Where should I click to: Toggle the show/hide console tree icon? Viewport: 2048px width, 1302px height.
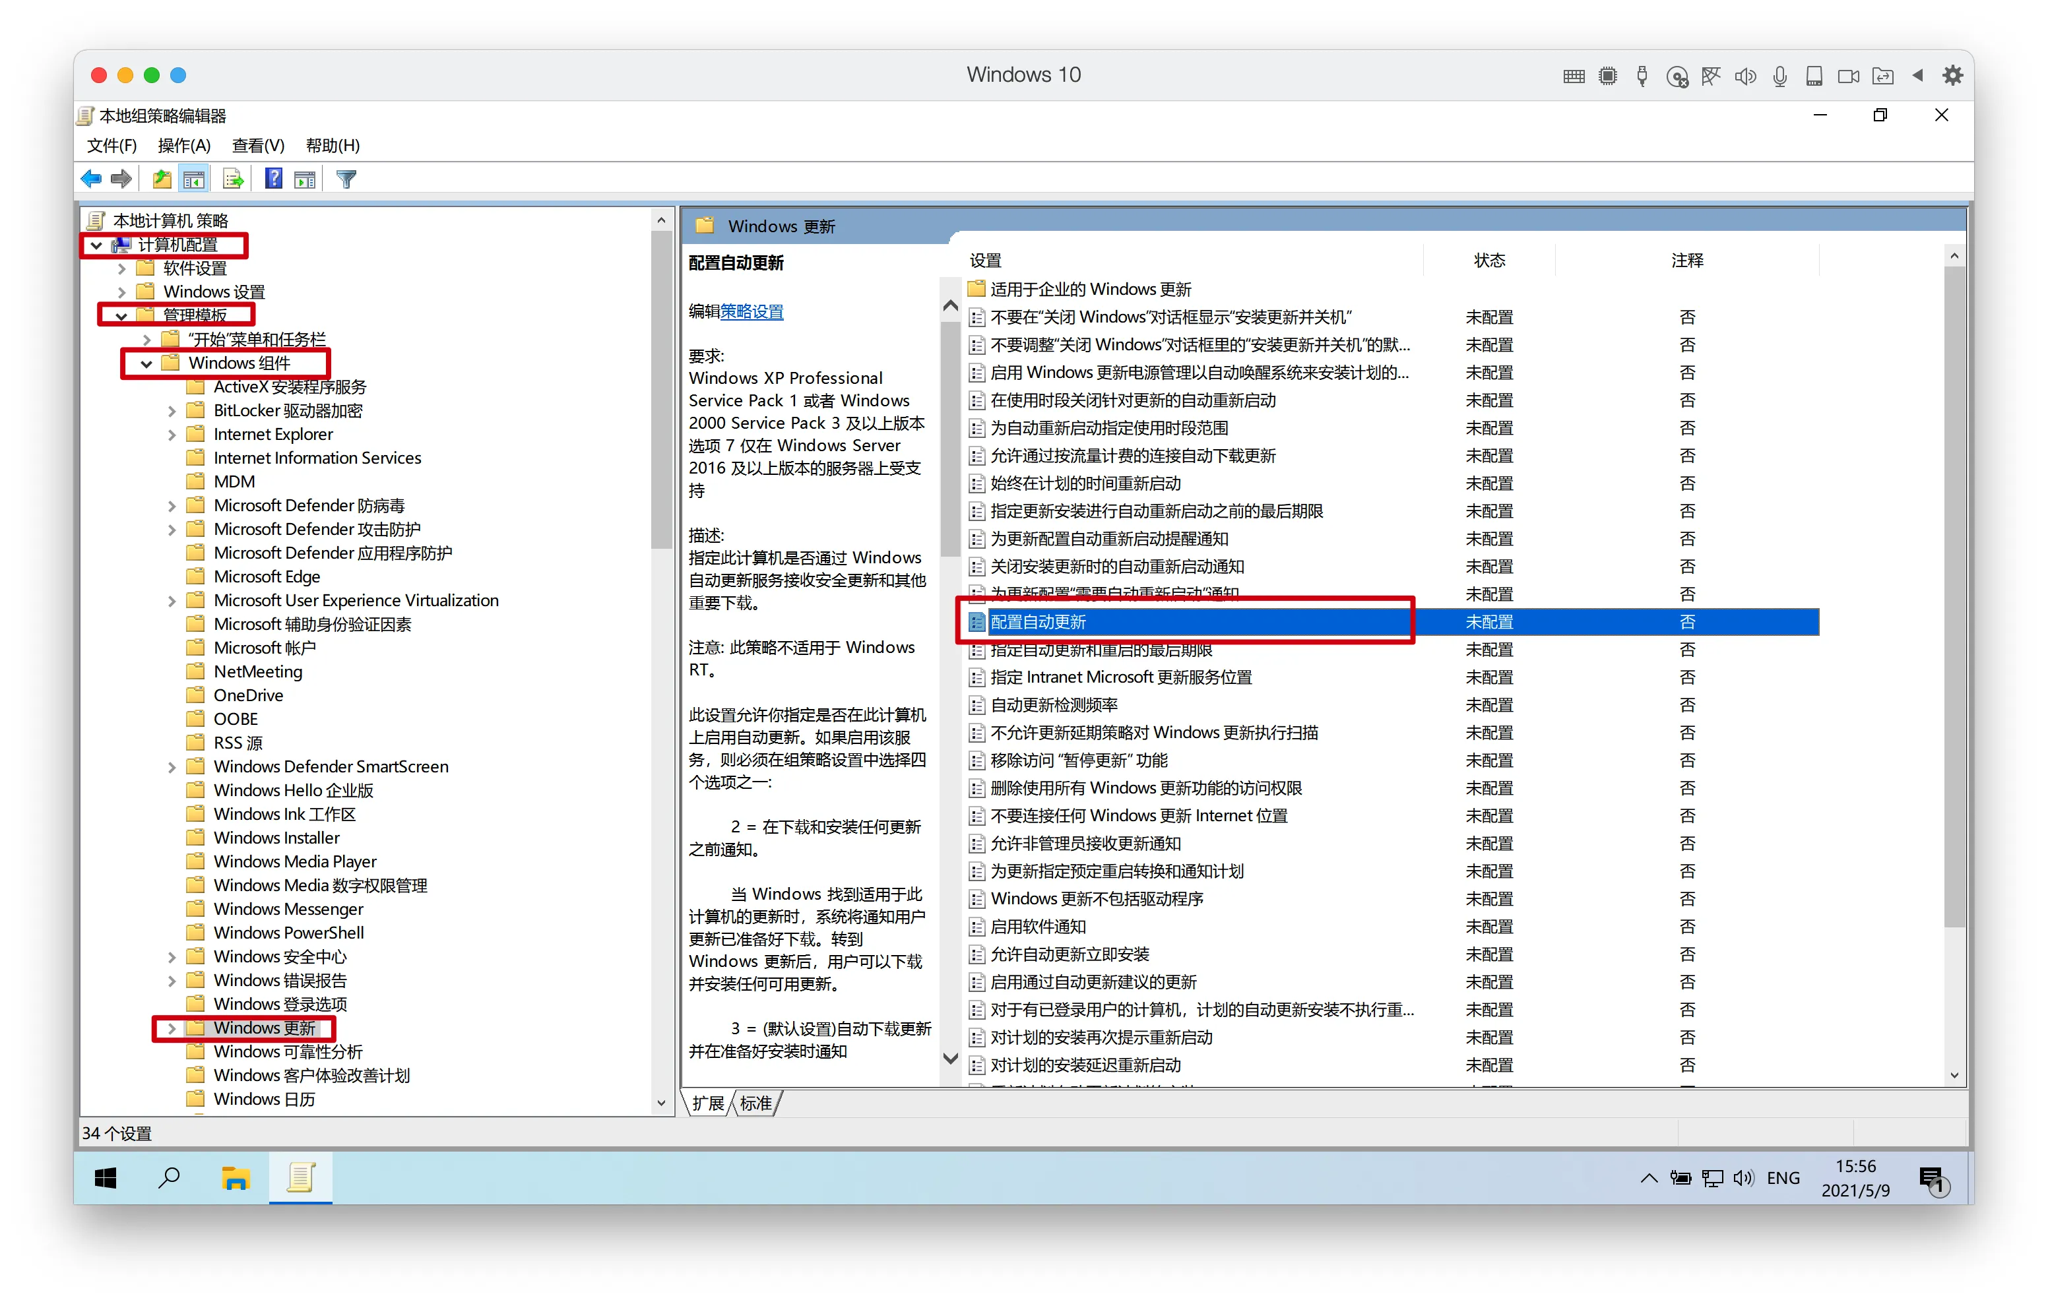[194, 179]
